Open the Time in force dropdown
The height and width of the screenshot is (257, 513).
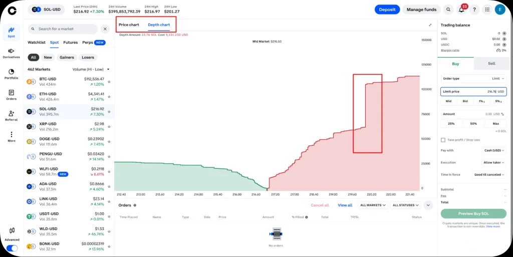[x=489, y=175]
